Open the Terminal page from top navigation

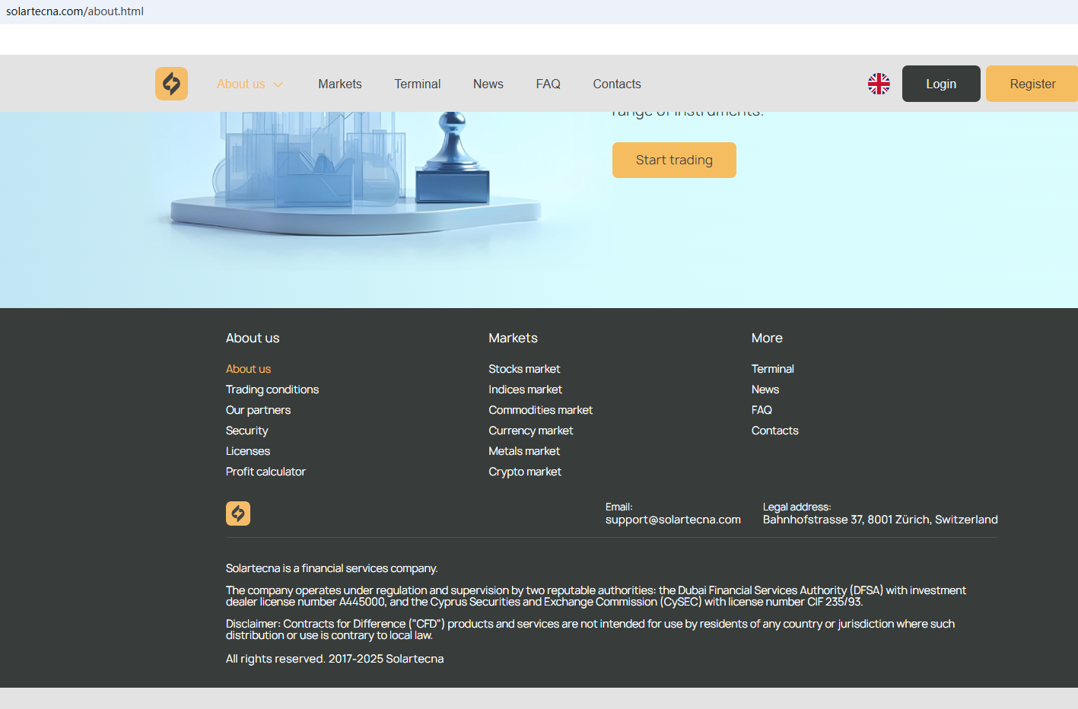pos(417,84)
